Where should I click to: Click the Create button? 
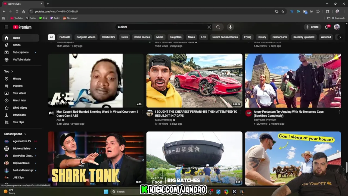click(312, 27)
